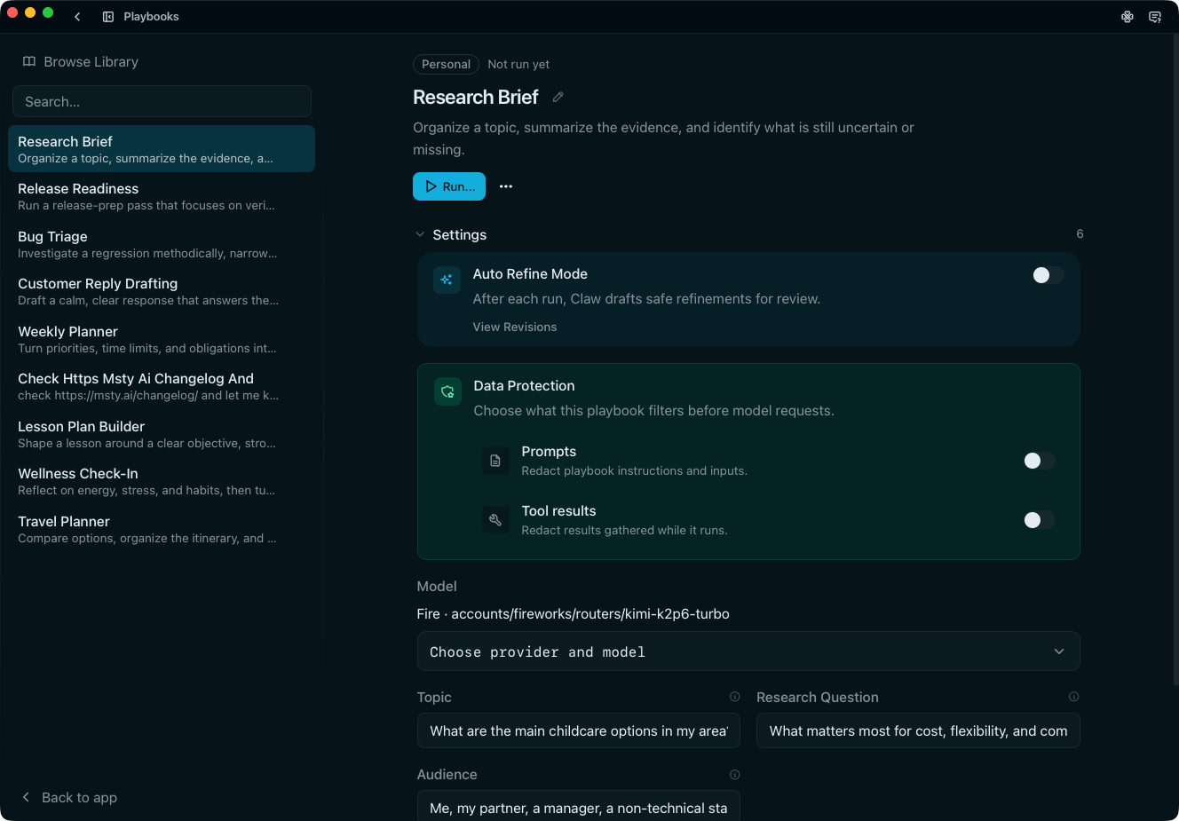Select Check Https Msty Ai Changelog playbook

coord(162,386)
